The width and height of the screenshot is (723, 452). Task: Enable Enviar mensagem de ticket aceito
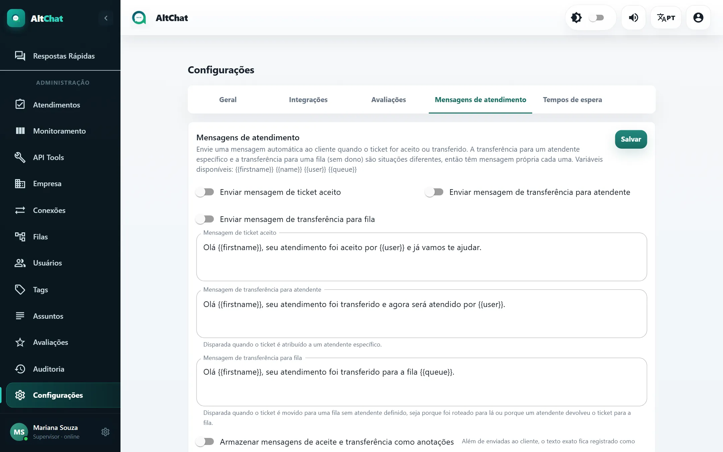coord(205,192)
